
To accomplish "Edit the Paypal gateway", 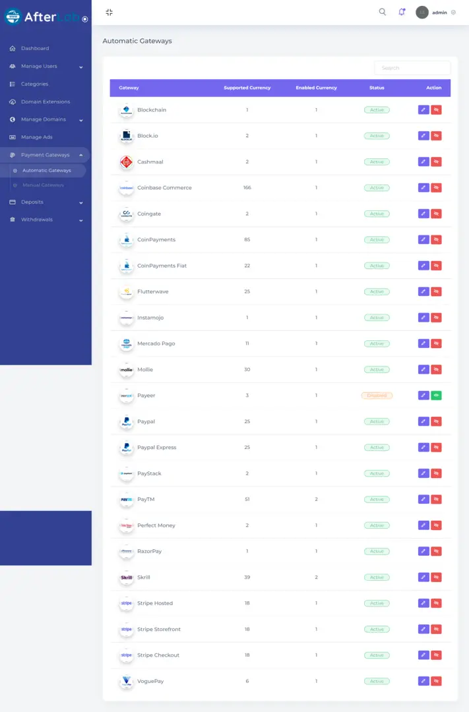I will (423, 421).
